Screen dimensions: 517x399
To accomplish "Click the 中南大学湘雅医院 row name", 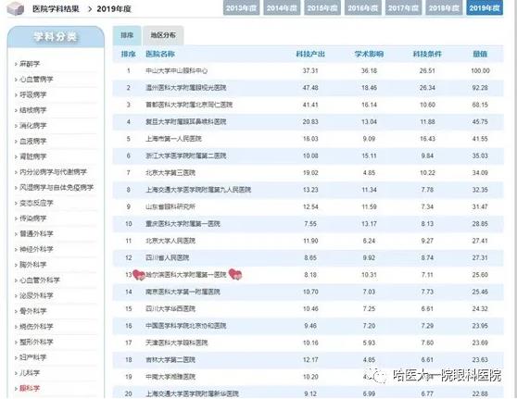I will click(170, 377).
